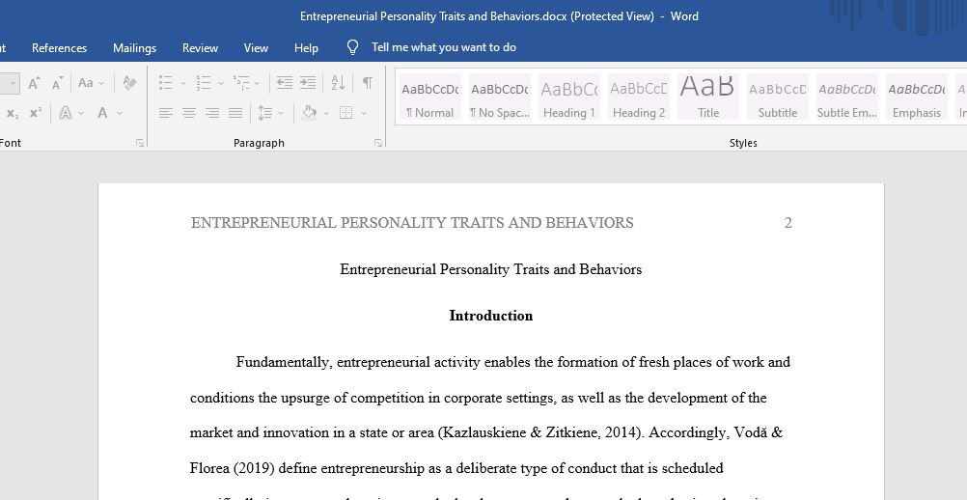Click the page number 2 in the header
The width and height of the screenshot is (967, 500).
tap(787, 223)
